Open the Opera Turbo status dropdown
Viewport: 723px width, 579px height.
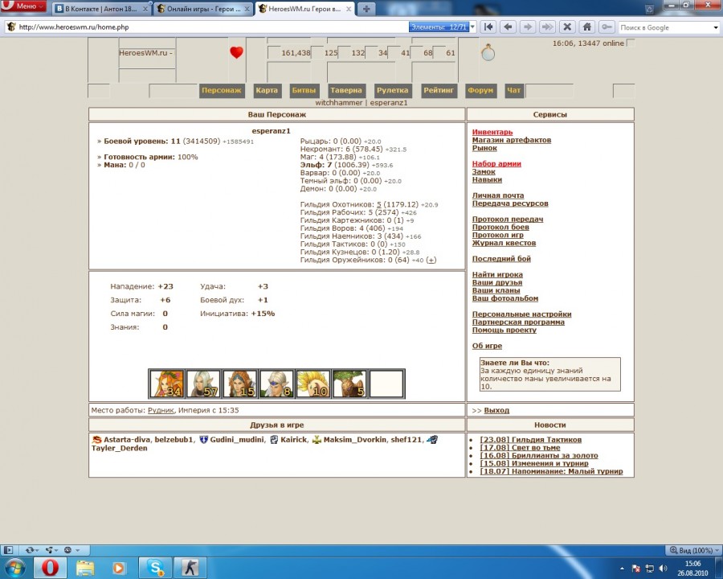(71, 550)
